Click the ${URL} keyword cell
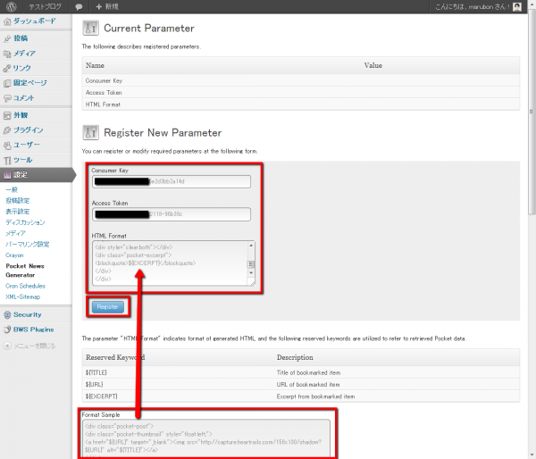This screenshot has width=536, height=459. point(95,385)
